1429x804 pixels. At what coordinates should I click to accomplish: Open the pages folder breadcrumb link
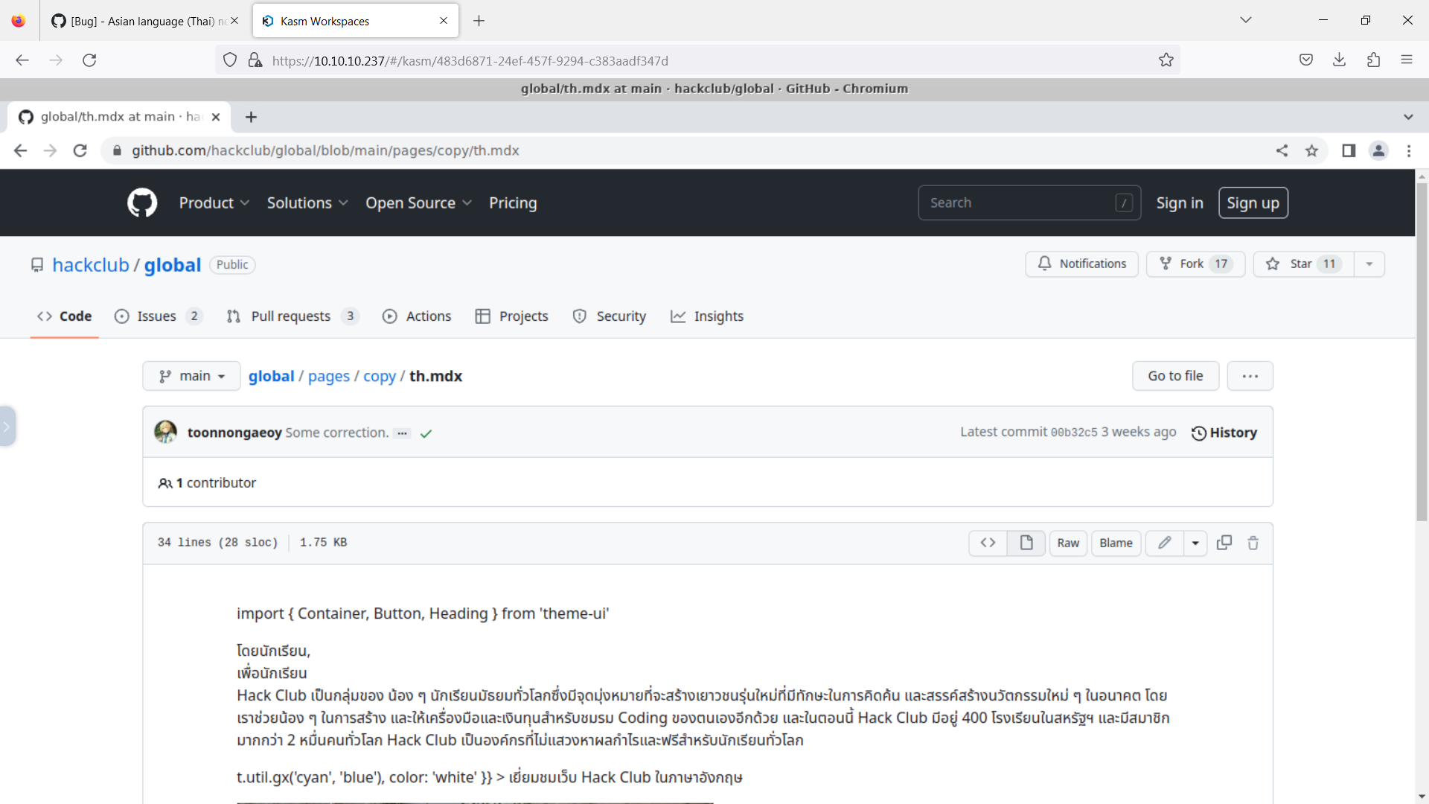(329, 376)
